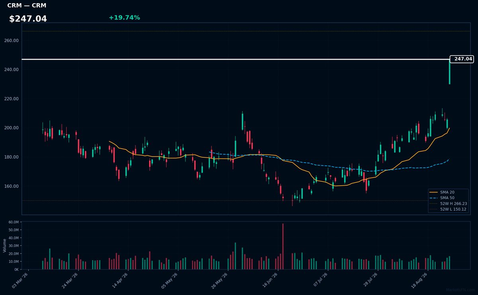Click the 0K volume axis label
478x295 pixels.
coord(16,270)
